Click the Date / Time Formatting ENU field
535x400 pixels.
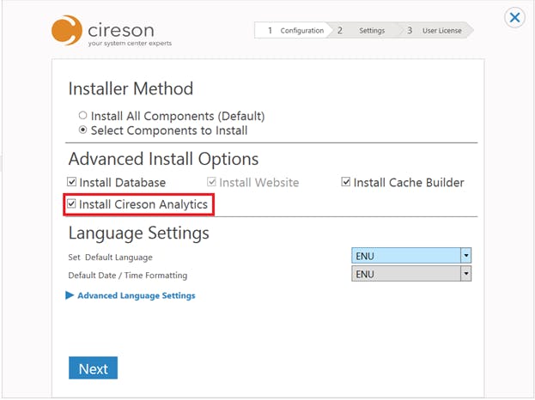tap(405, 274)
